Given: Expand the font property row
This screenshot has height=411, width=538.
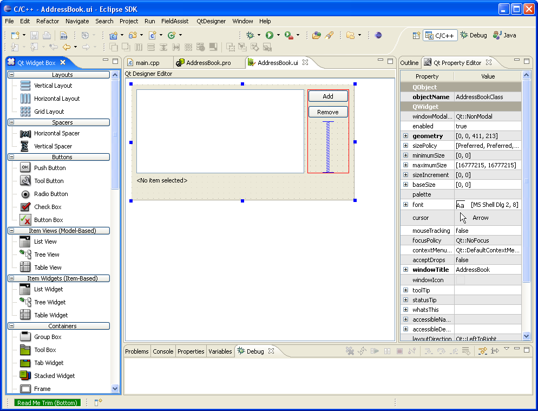Looking at the screenshot, I should click(405, 205).
